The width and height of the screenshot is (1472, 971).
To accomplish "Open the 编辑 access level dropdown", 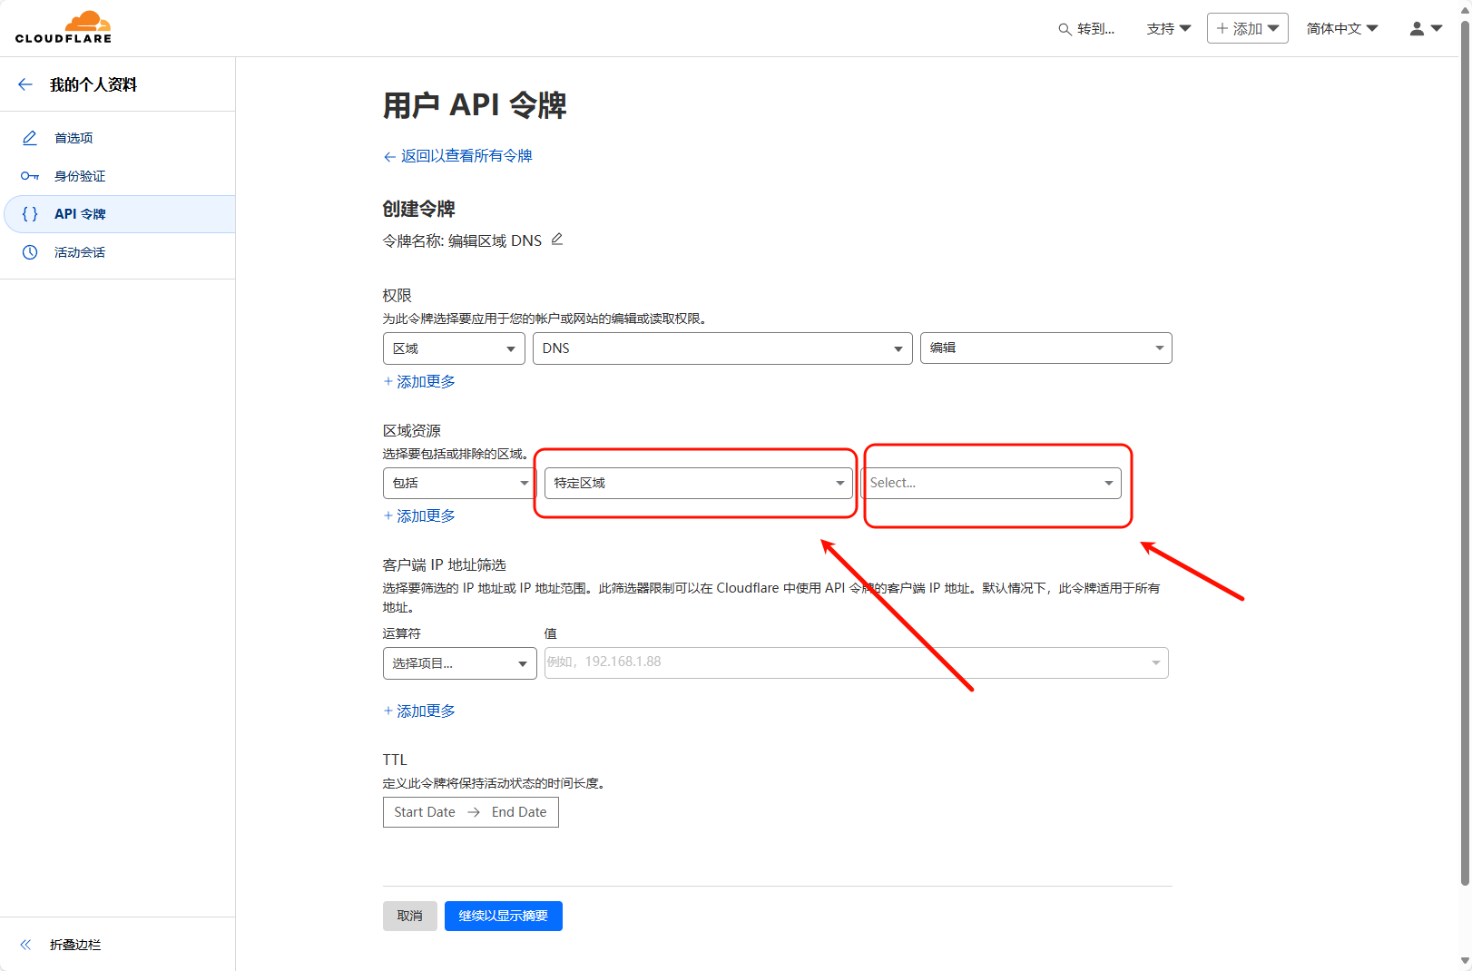I will pyautogui.click(x=1045, y=348).
